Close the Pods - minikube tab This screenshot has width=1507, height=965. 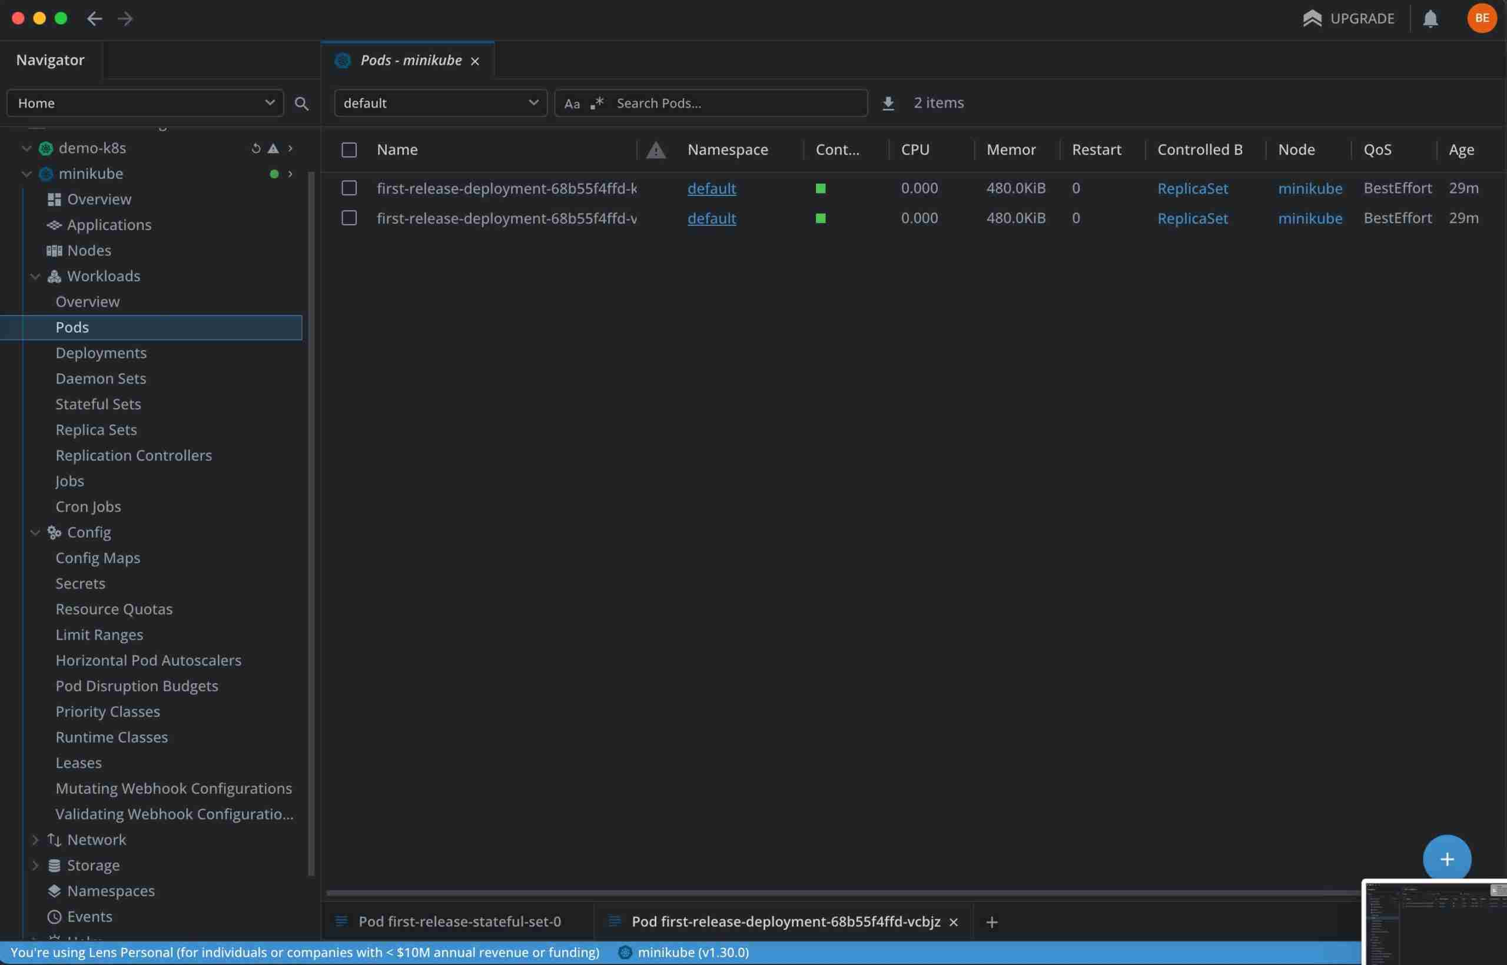click(475, 61)
